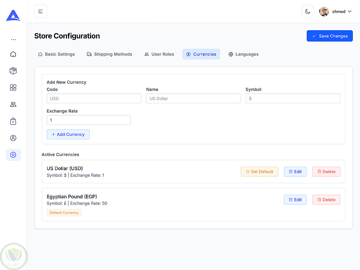This screenshot has height=270, width=360.
Task: Toggle the sidebar with the hamburger button
Action: [x=41, y=12]
